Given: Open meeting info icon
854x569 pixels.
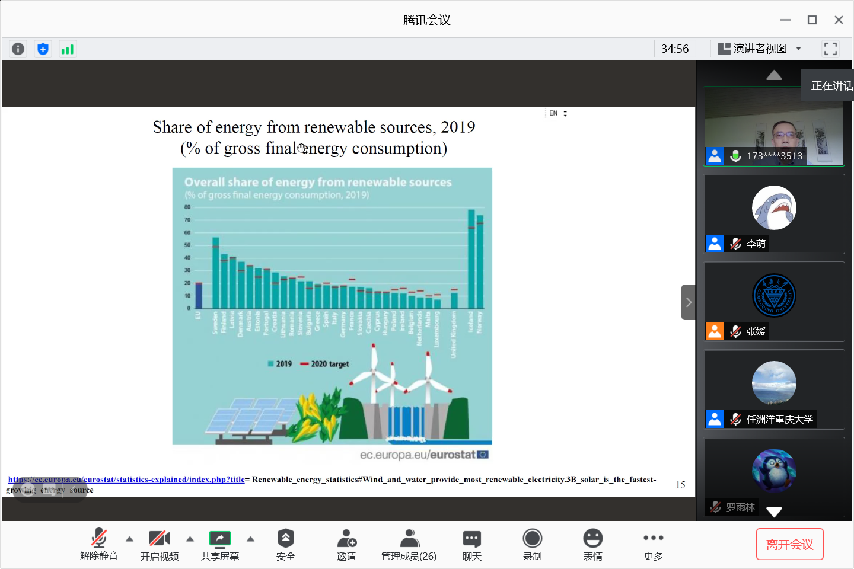Looking at the screenshot, I should point(18,49).
